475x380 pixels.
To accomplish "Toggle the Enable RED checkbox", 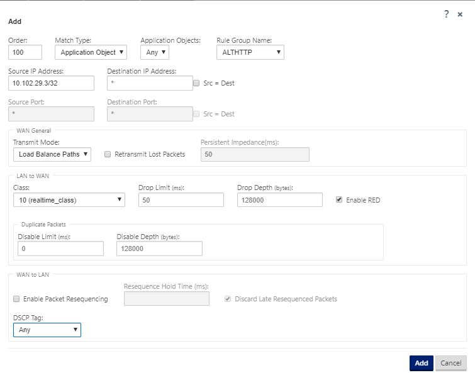I will tap(339, 199).
